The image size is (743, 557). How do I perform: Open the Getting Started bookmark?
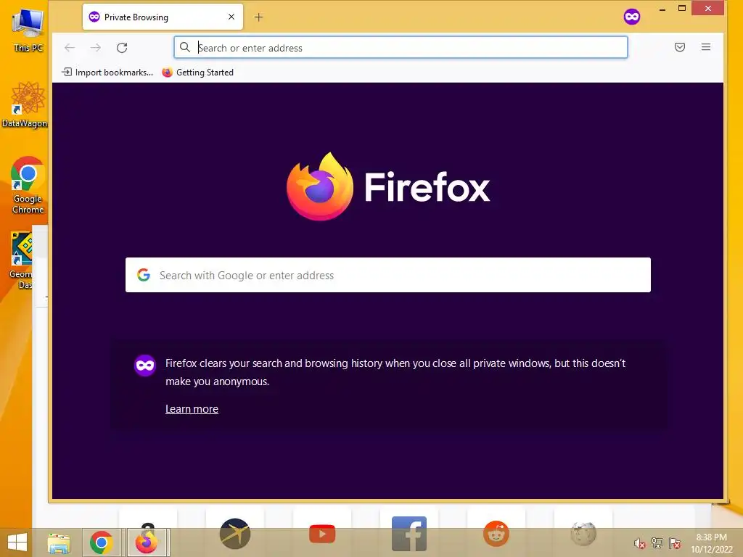197,72
